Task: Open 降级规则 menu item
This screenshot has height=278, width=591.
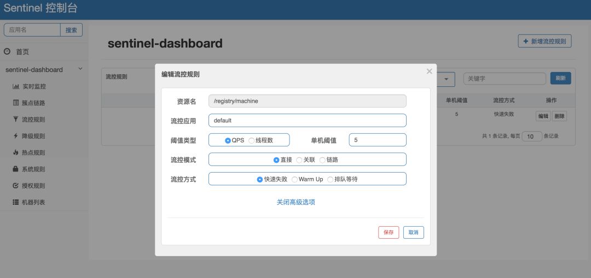Action: pos(33,136)
